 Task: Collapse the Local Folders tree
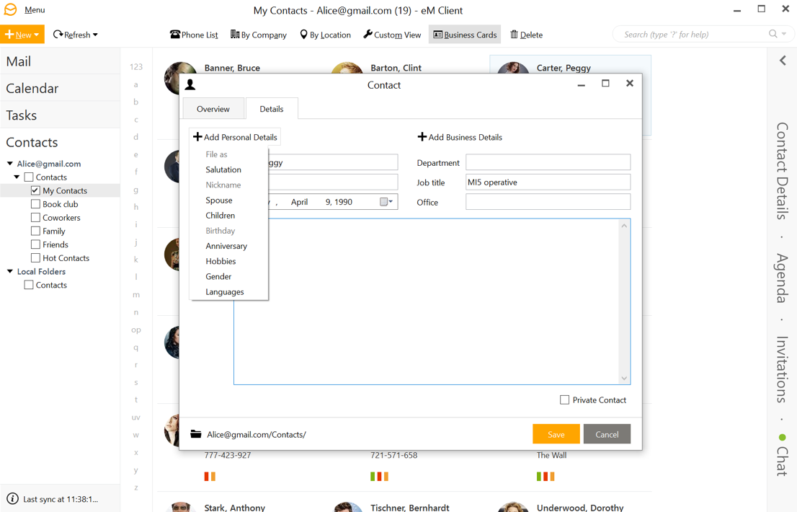tap(8, 271)
